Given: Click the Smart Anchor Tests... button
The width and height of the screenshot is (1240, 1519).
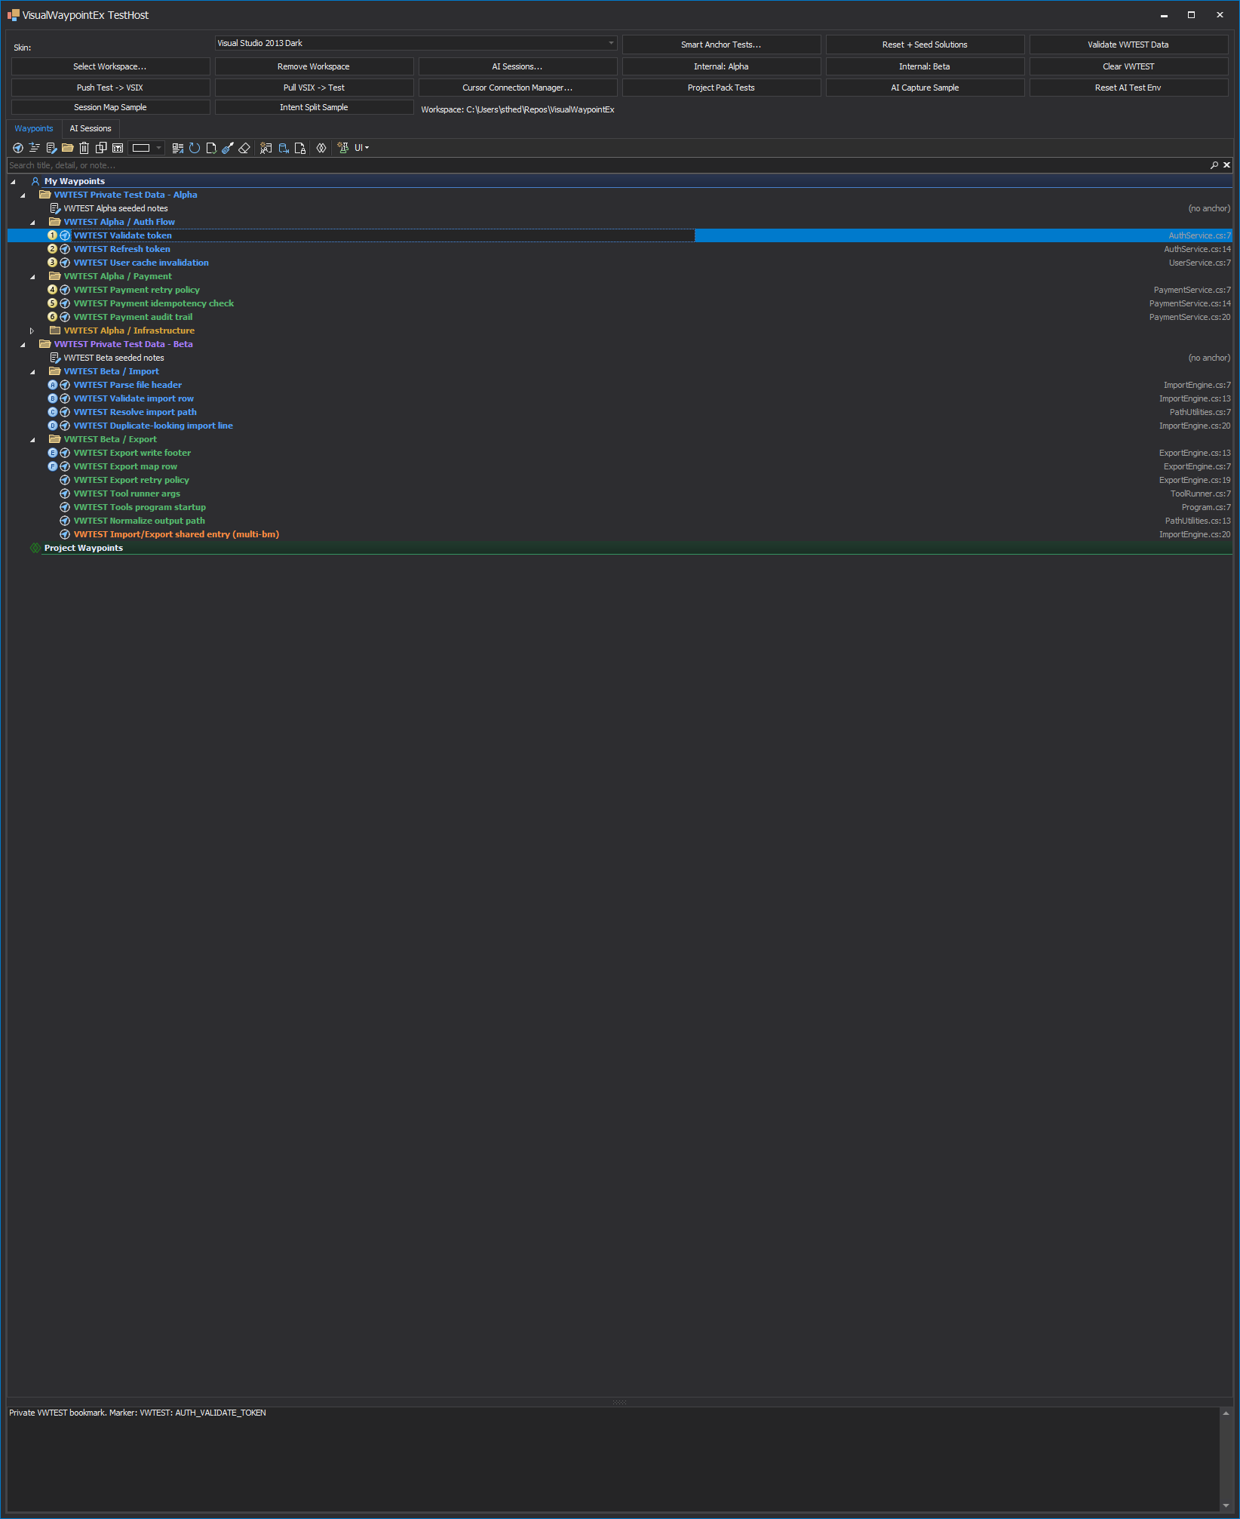Looking at the screenshot, I should pos(721,45).
